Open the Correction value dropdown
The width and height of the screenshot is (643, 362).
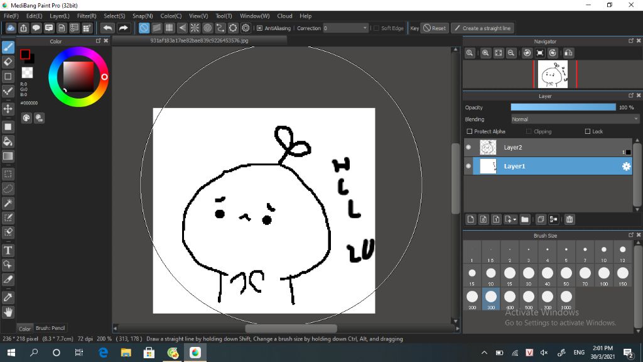click(365, 28)
